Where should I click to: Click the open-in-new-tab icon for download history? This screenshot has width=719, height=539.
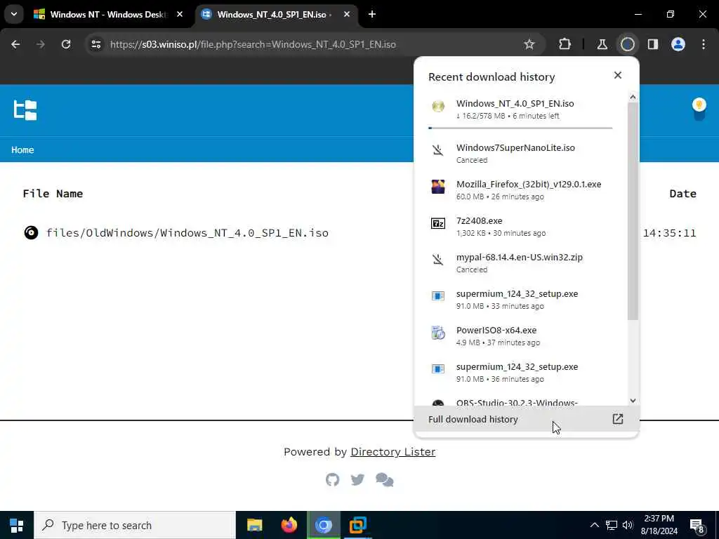(618, 419)
